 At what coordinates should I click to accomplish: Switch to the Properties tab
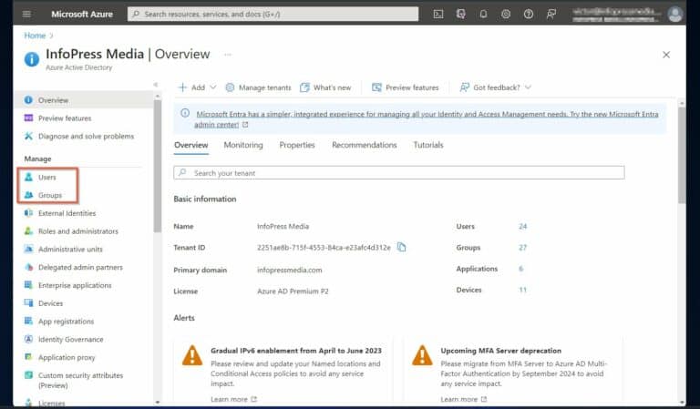[297, 145]
